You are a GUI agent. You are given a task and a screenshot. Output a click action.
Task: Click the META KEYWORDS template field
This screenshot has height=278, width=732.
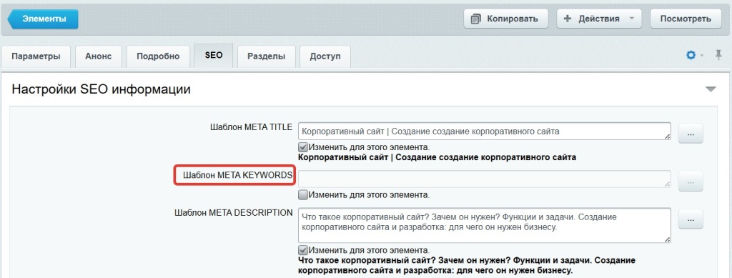[485, 179]
